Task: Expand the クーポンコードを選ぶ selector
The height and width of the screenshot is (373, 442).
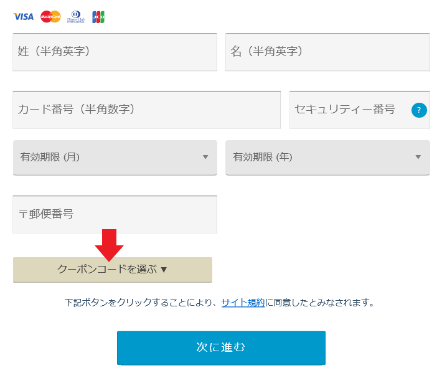Action: click(x=113, y=270)
